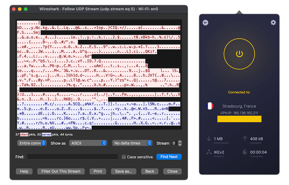Click Filter Out This Stream button
The image size is (289, 185).
(x=61, y=171)
